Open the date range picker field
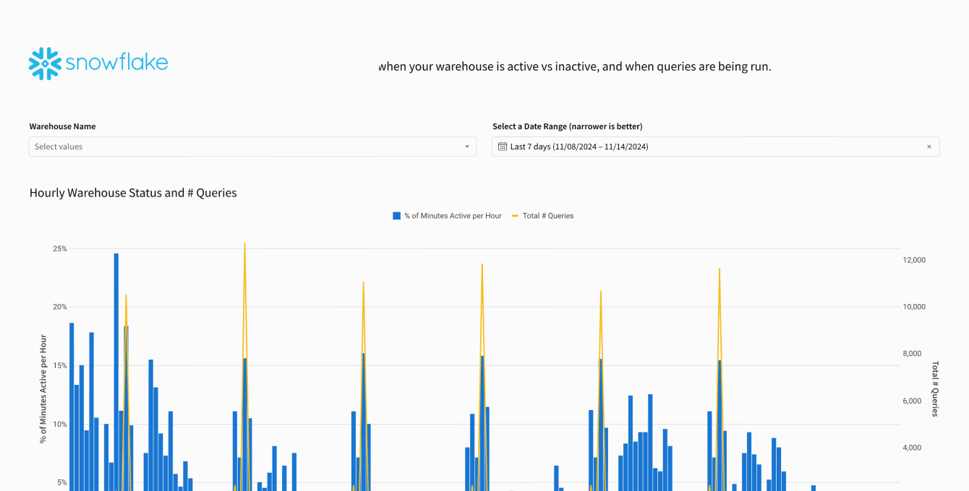969x491 pixels. [715, 147]
